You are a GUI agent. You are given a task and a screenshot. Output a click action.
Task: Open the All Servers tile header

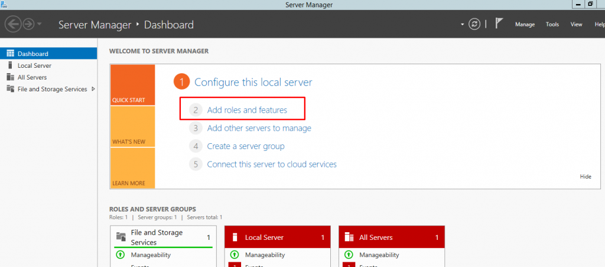tap(392, 238)
